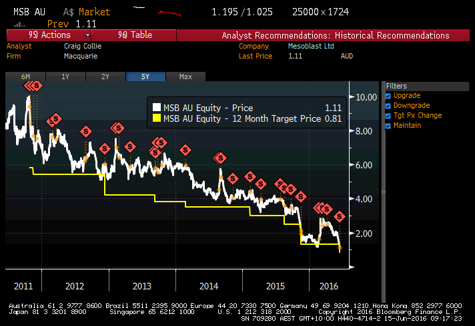The width and height of the screenshot is (475, 326).
Task: Select the S marker in late 2012
Action: 105,148
